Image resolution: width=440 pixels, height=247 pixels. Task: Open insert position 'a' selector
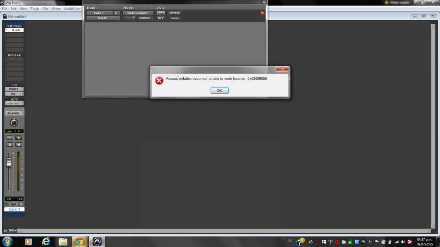117,13
